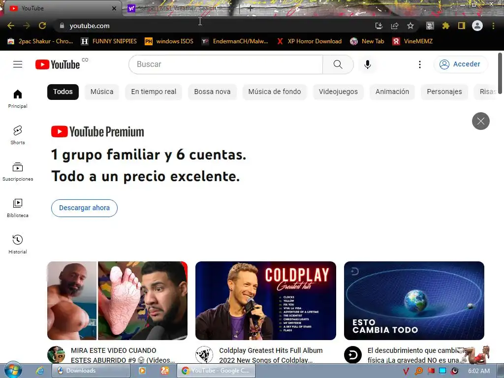
Task: Reload the page with refresh icon
Action: point(42,26)
